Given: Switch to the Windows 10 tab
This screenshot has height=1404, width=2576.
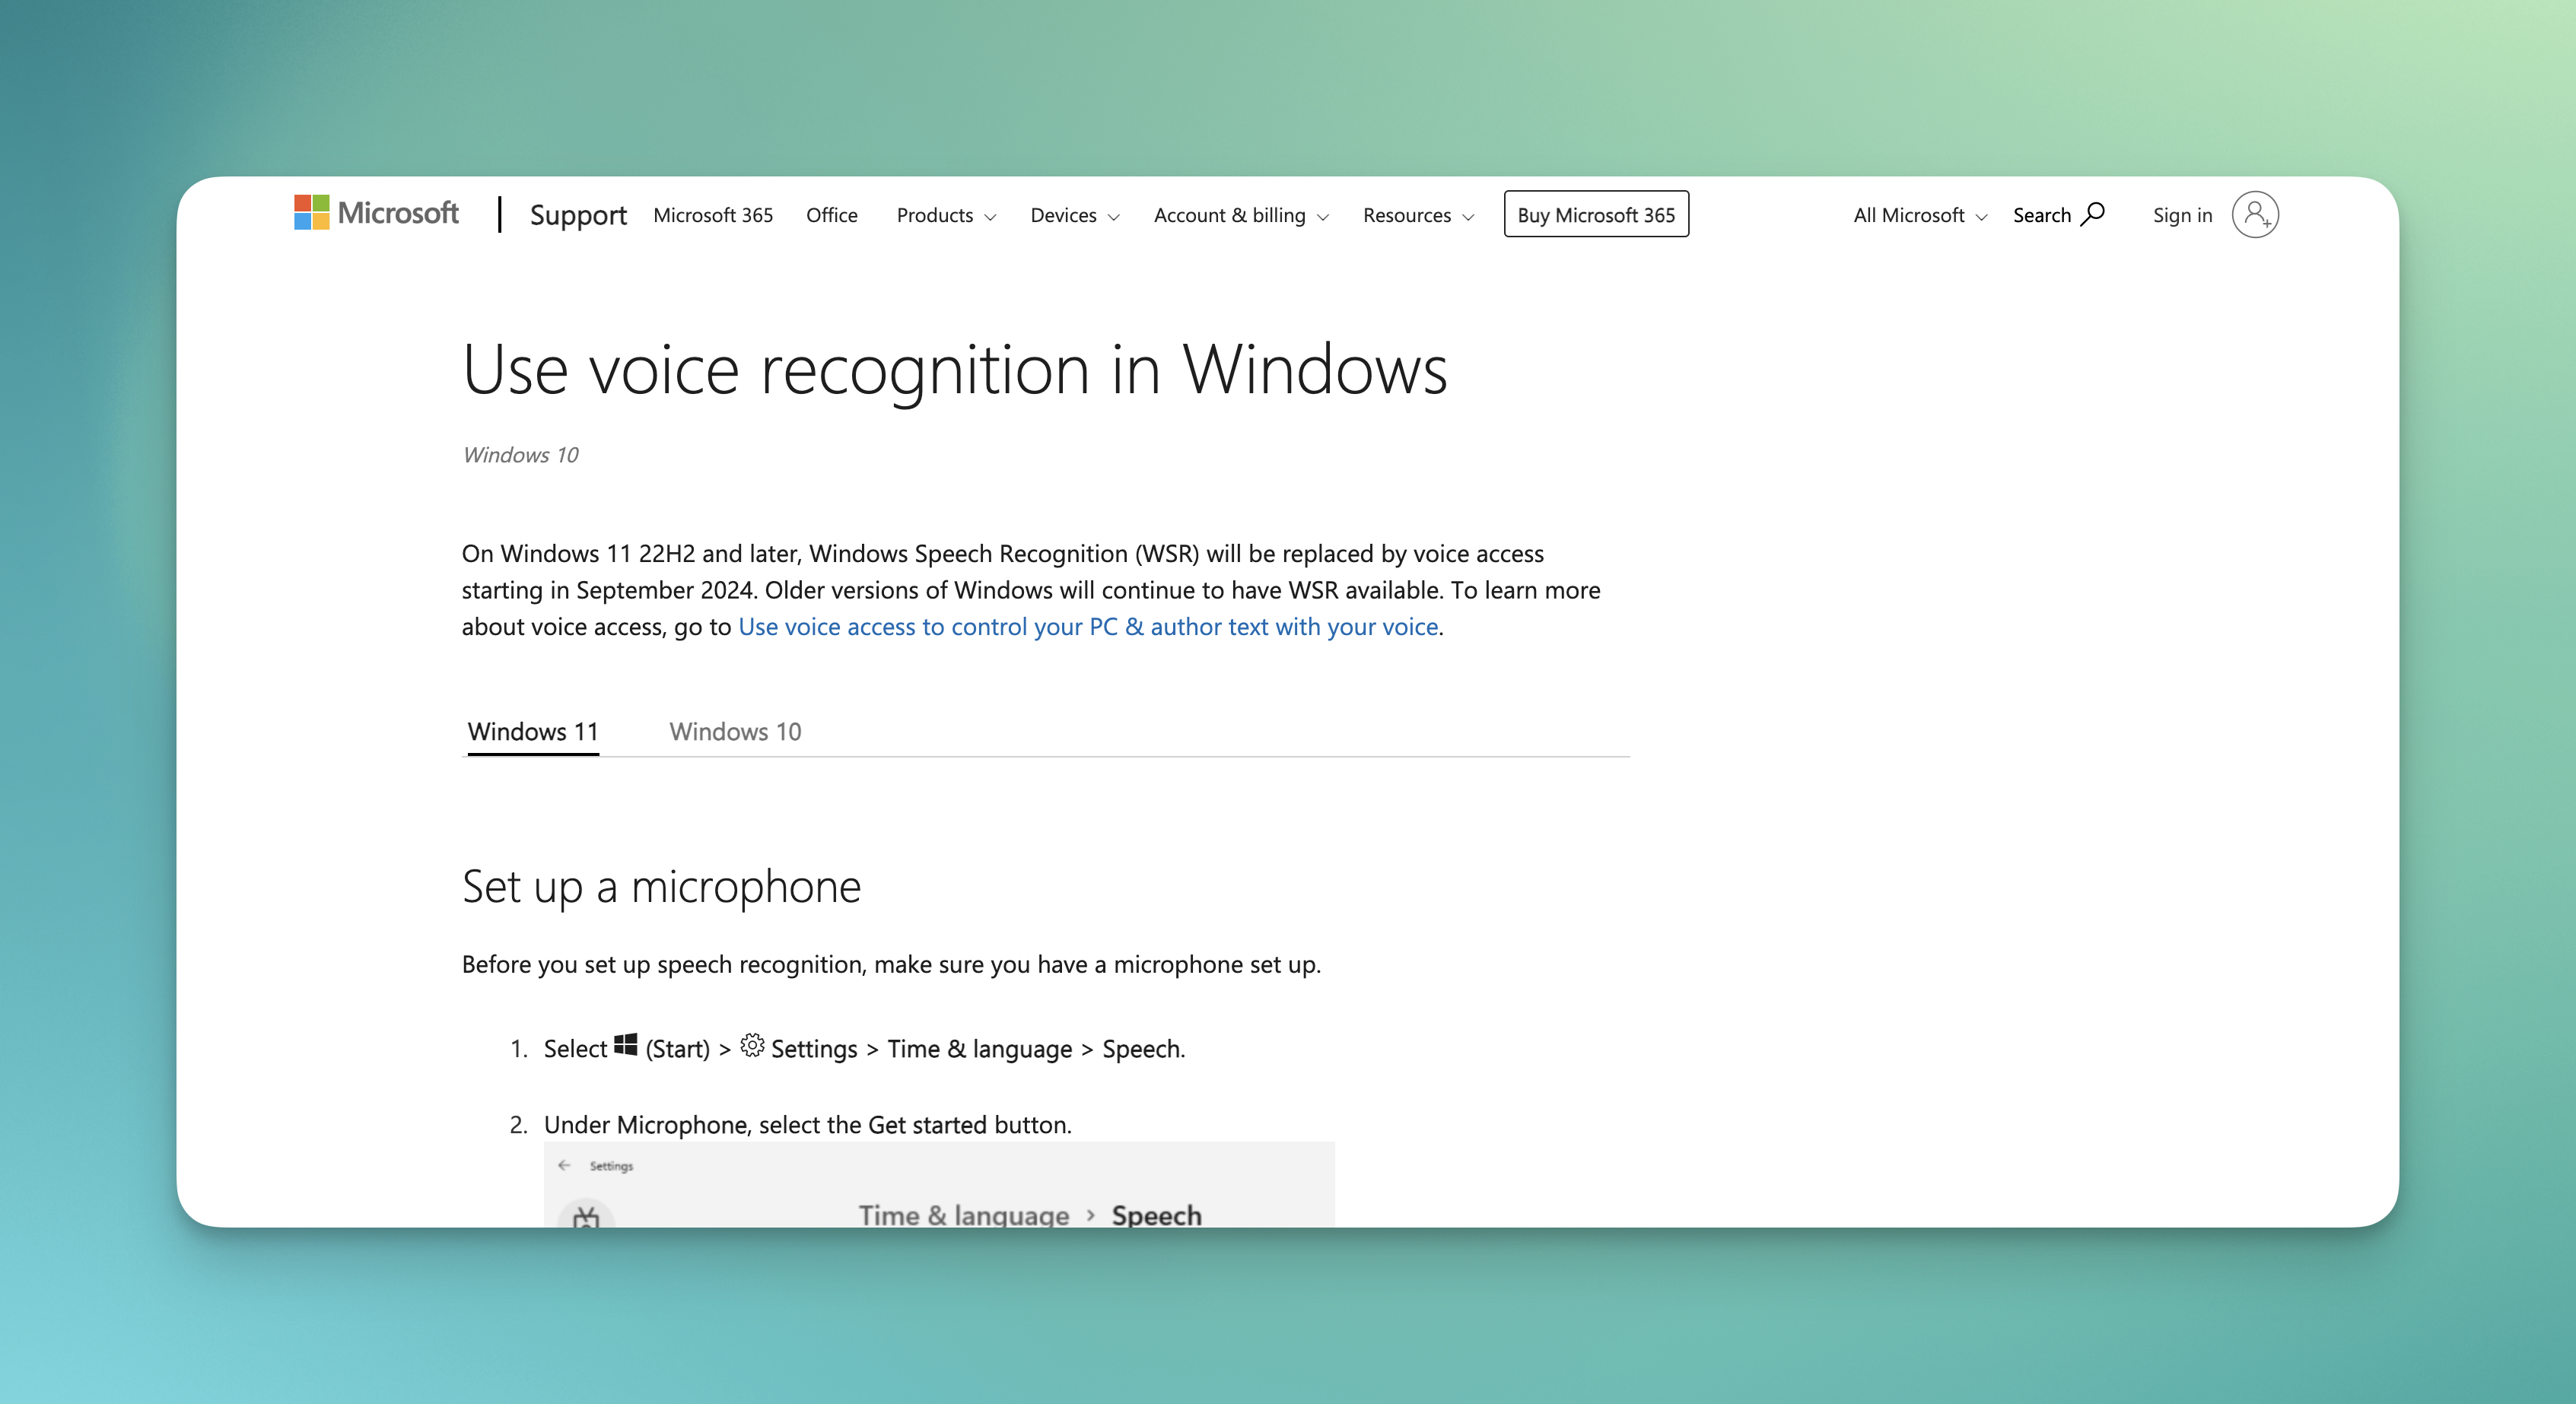Looking at the screenshot, I should point(735,732).
